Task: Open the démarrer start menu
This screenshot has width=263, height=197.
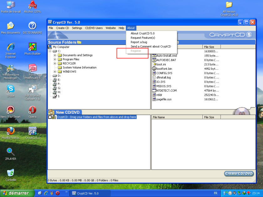Action: 17,193
